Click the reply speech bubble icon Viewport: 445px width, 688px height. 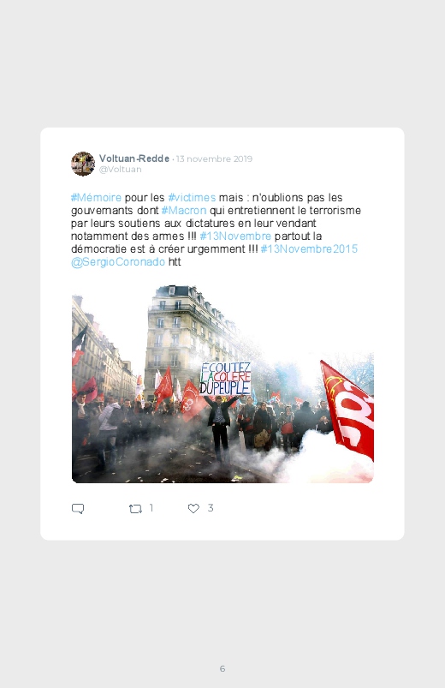78,509
